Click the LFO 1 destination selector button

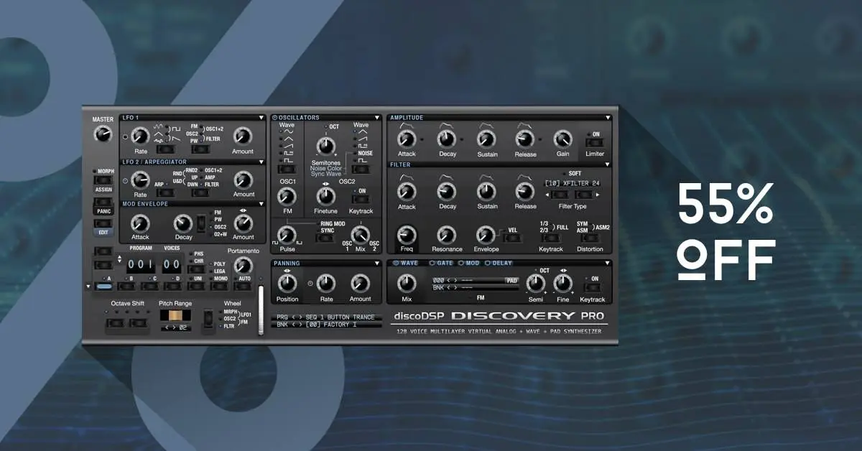click(x=200, y=149)
